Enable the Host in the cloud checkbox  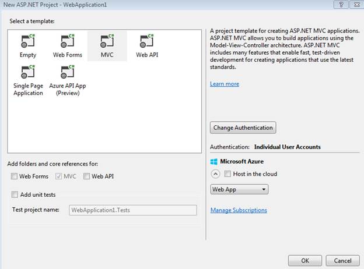(228, 174)
